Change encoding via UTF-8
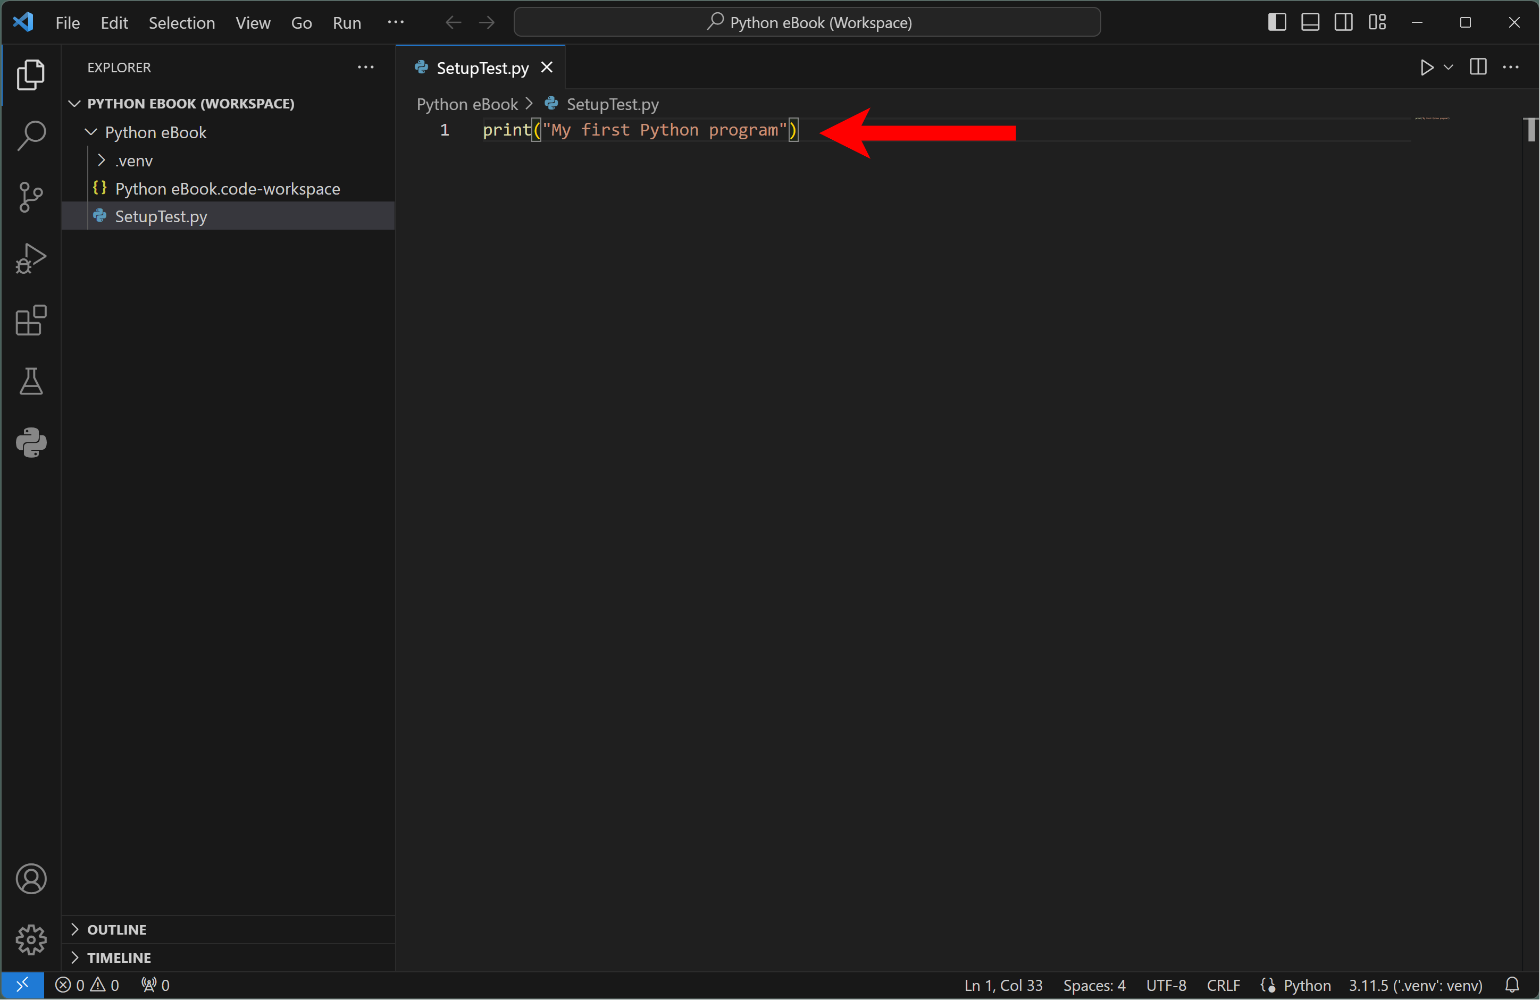1540x1000 pixels. 1166,985
